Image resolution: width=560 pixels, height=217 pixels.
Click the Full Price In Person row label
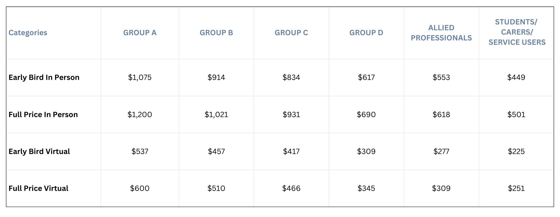[43, 115]
